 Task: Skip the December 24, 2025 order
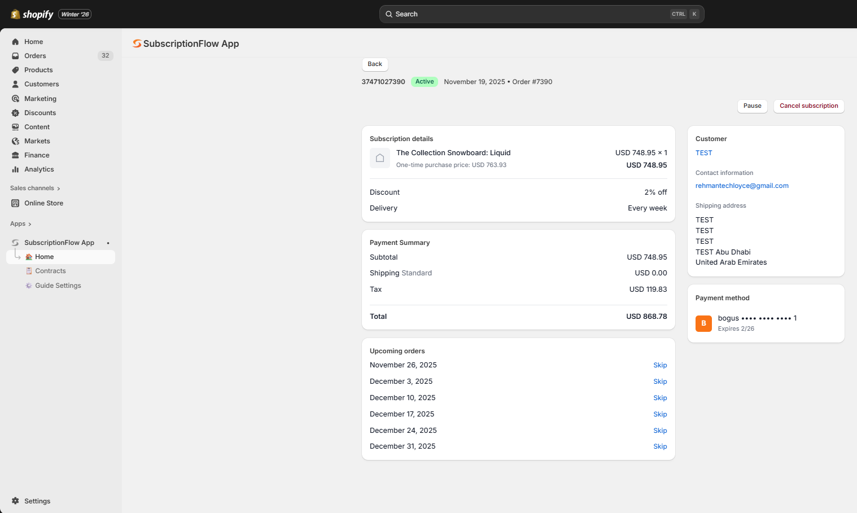(x=660, y=431)
